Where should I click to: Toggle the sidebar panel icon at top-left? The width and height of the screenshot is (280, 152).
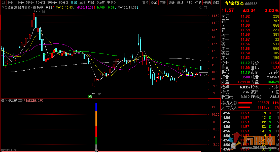[3, 3]
